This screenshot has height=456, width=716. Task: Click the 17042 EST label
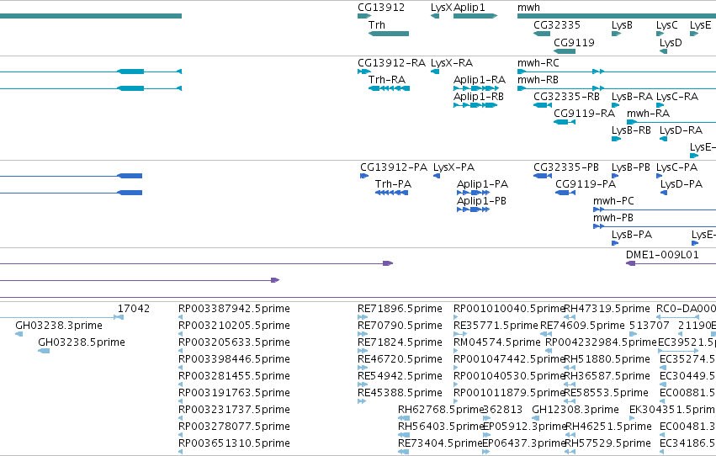[133, 309]
